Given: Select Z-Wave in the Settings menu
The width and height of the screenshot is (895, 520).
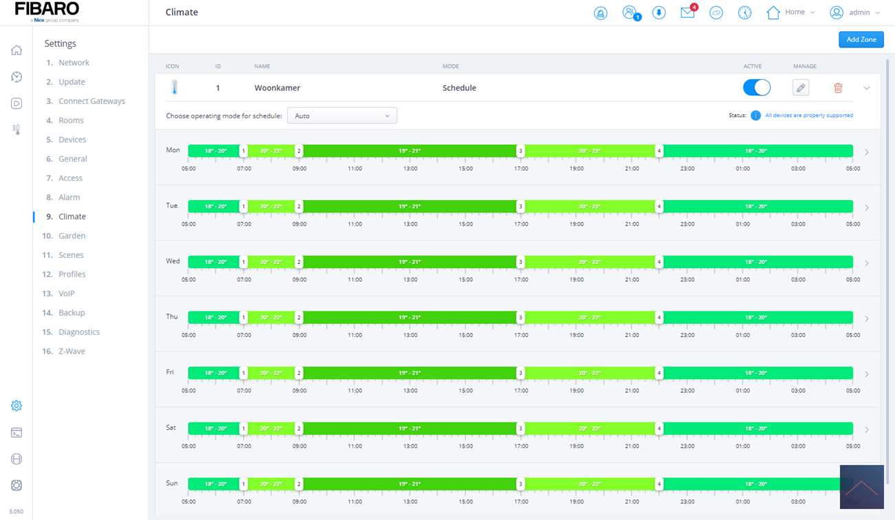Looking at the screenshot, I should pos(72,351).
